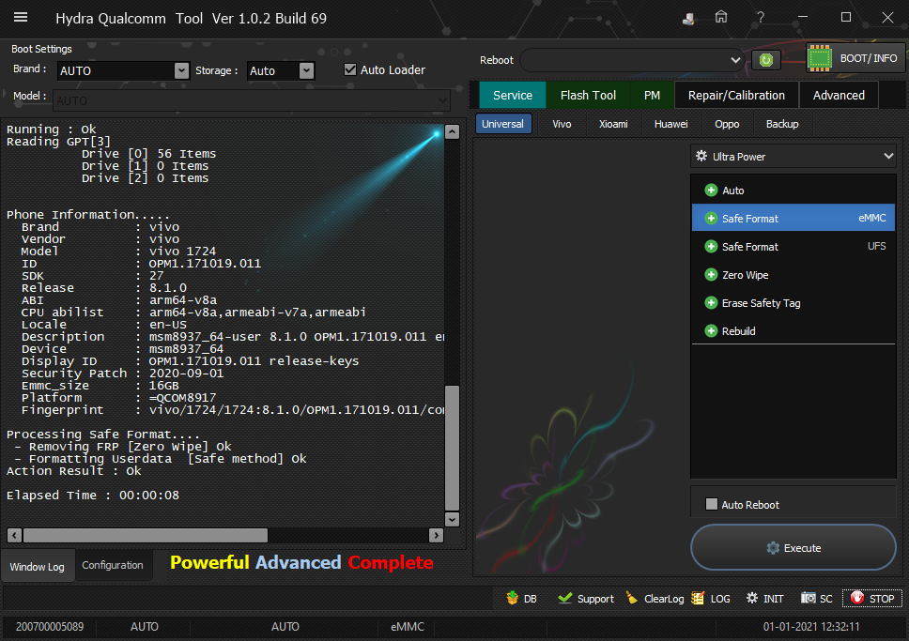Expand the Ultra Power dropdown
Viewport: 909px width, 641px height.
pos(793,157)
